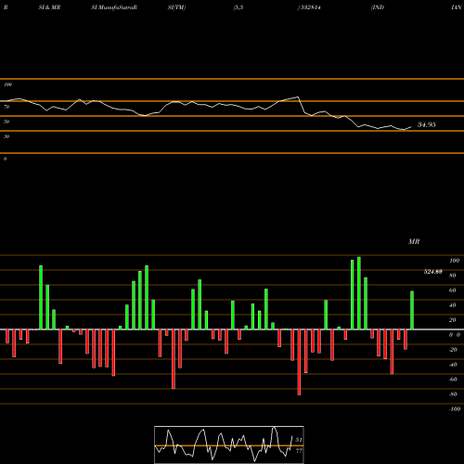Click the 70 level label on RSI axis
Viewport: 464px width, 464px height.
click(x=6, y=107)
